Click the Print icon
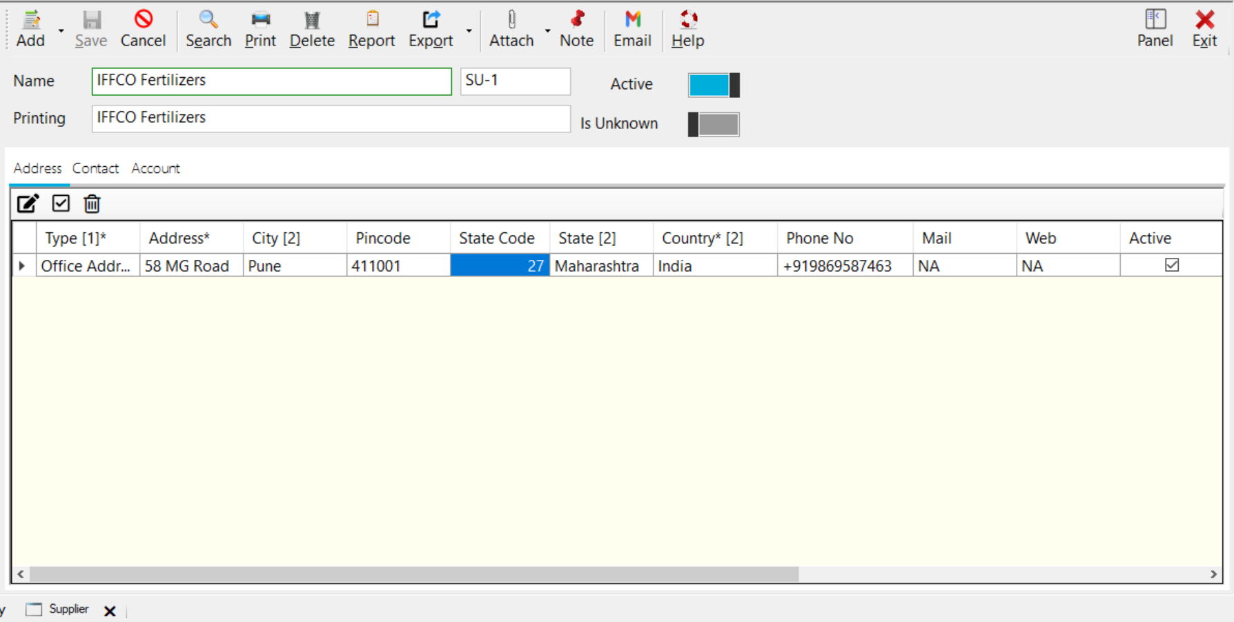This screenshot has height=622, width=1234. pos(259,28)
